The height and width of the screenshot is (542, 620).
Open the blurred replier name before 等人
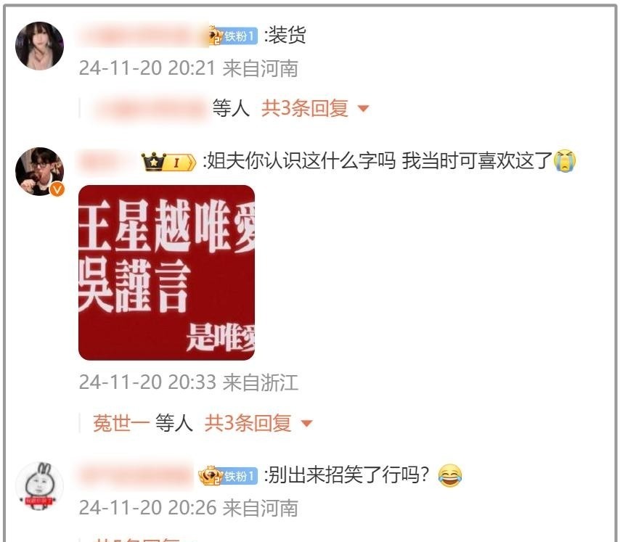(151, 108)
